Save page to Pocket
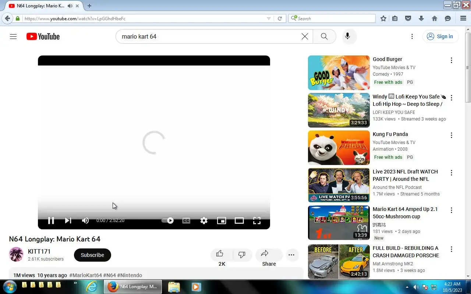Screen dimensions: 471x294 408,18
